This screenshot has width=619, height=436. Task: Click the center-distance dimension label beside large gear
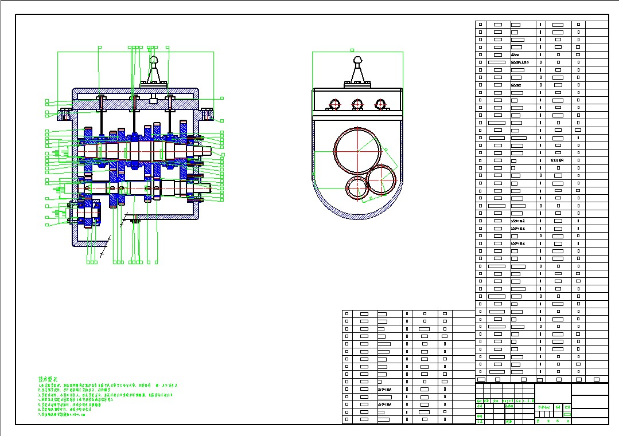click(x=386, y=150)
